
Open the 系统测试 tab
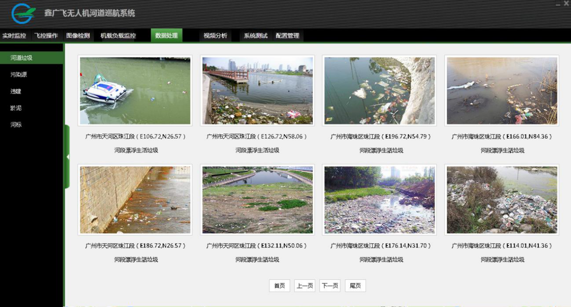pos(256,36)
